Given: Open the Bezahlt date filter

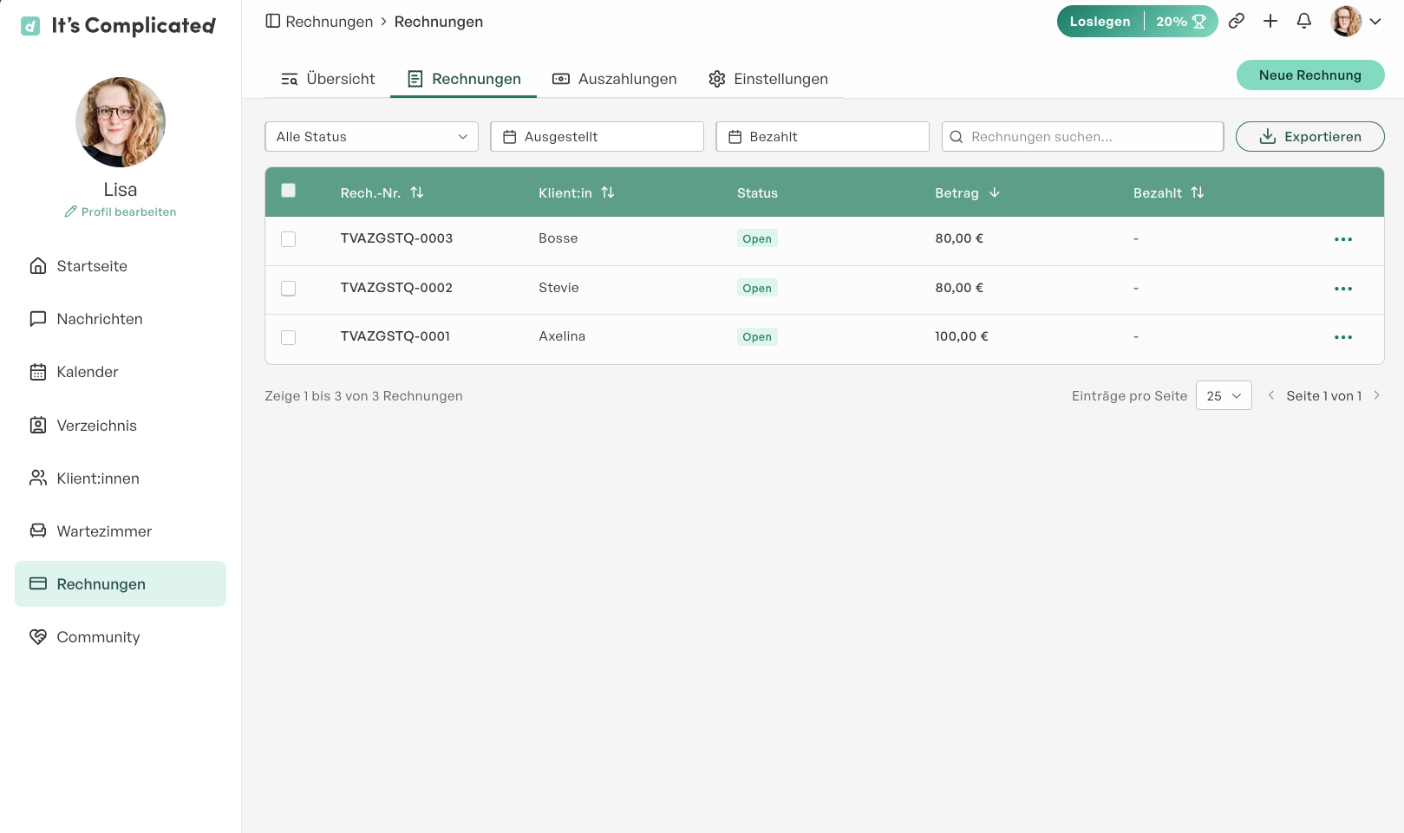Looking at the screenshot, I should pyautogui.click(x=823, y=137).
